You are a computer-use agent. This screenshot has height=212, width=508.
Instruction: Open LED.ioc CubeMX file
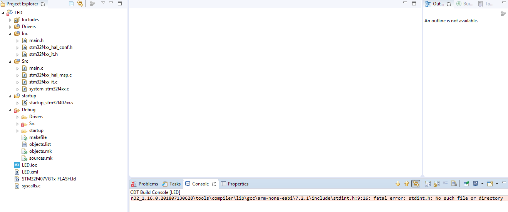point(30,165)
